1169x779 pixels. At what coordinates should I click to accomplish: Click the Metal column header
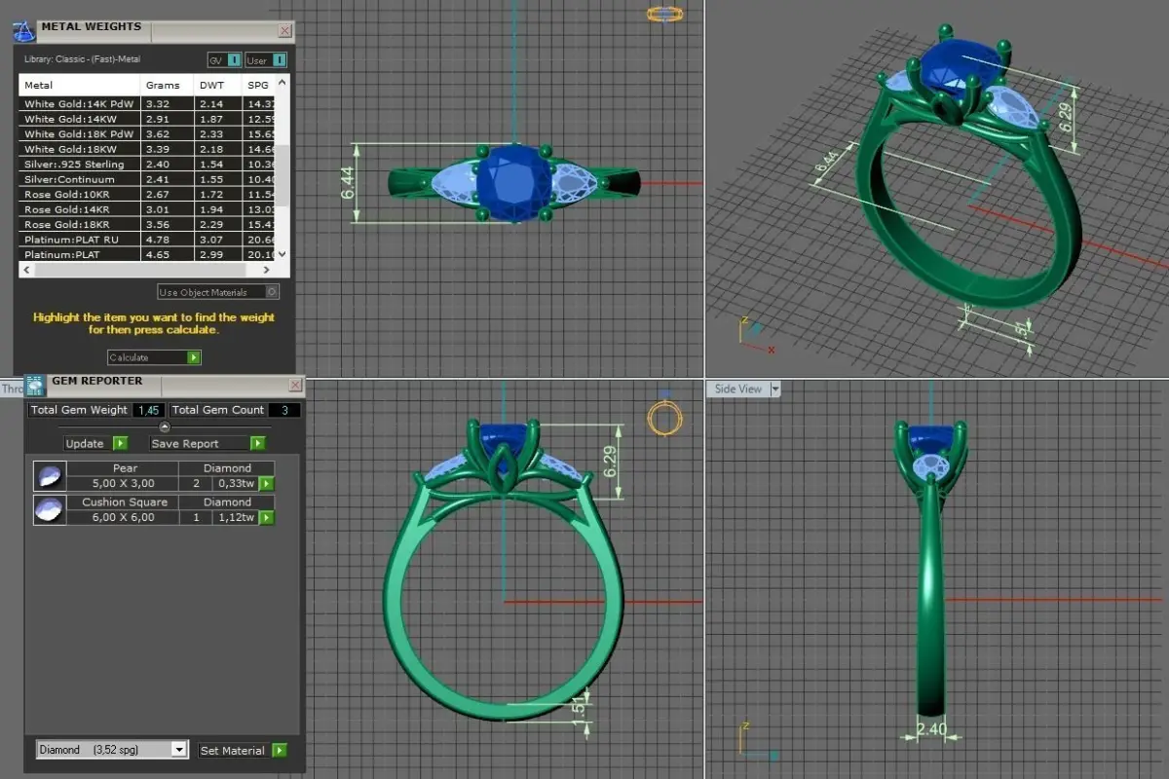pyautogui.click(x=80, y=86)
